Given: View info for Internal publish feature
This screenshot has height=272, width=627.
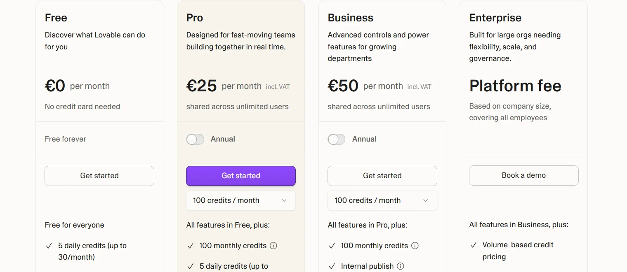Looking at the screenshot, I should pos(401,266).
